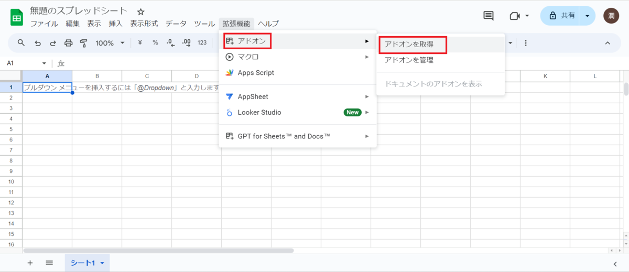The image size is (629, 272).
Task: Select column K header
Action: tap(545, 77)
